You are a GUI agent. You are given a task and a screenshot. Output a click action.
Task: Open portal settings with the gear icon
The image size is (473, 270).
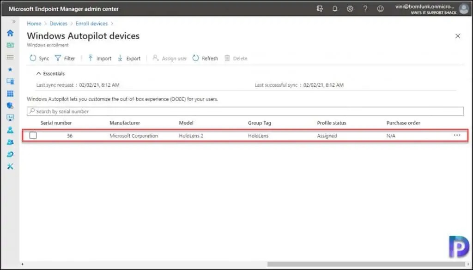tap(350, 8)
